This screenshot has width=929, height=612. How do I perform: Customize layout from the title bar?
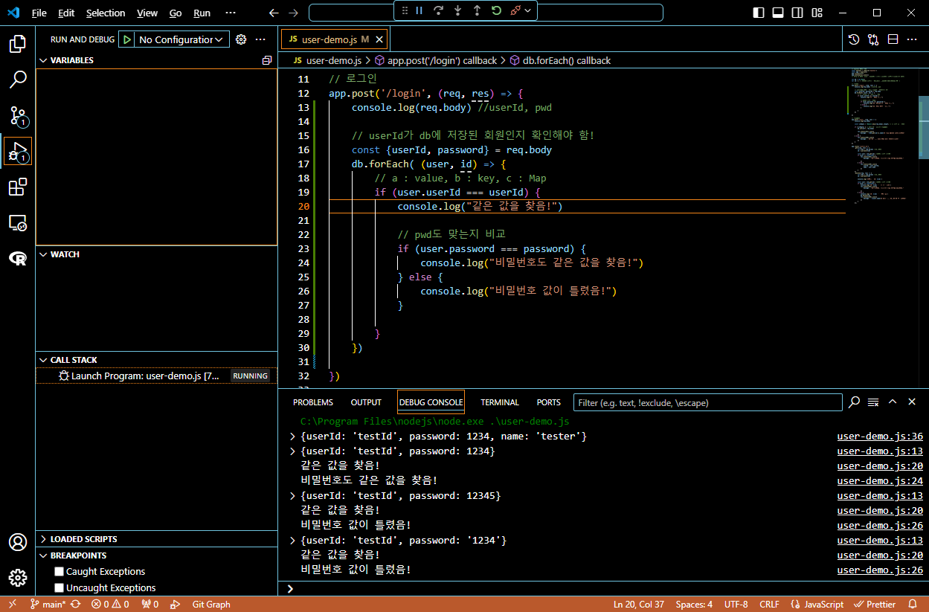(x=817, y=13)
